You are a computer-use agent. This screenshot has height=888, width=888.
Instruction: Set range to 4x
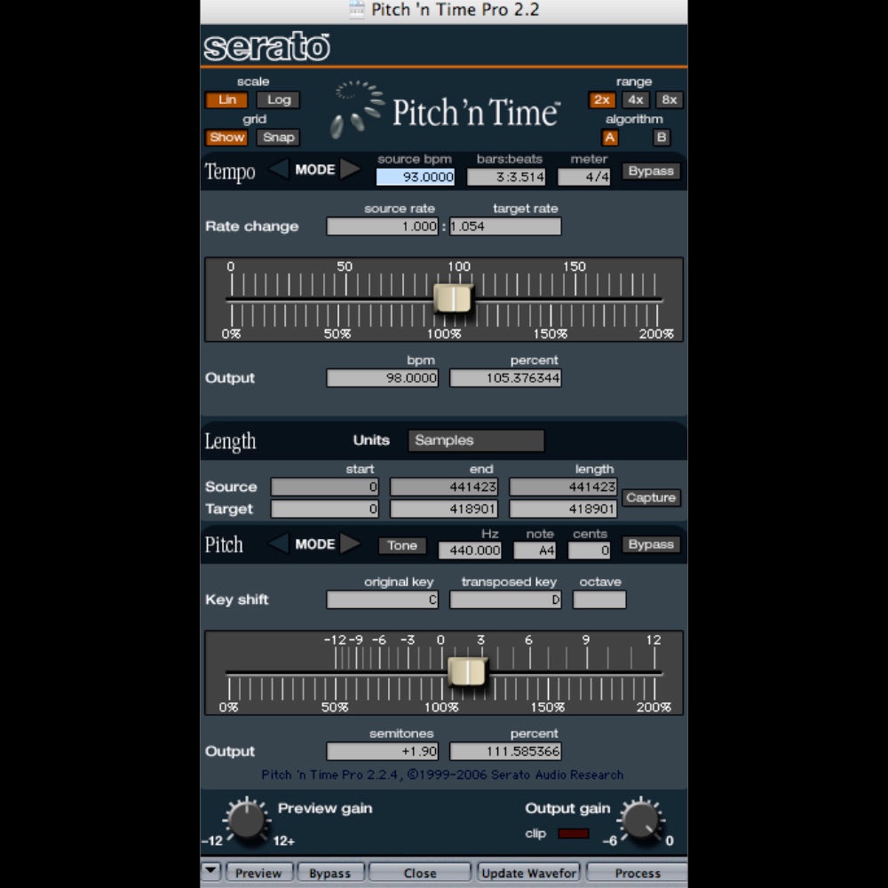[636, 100]
